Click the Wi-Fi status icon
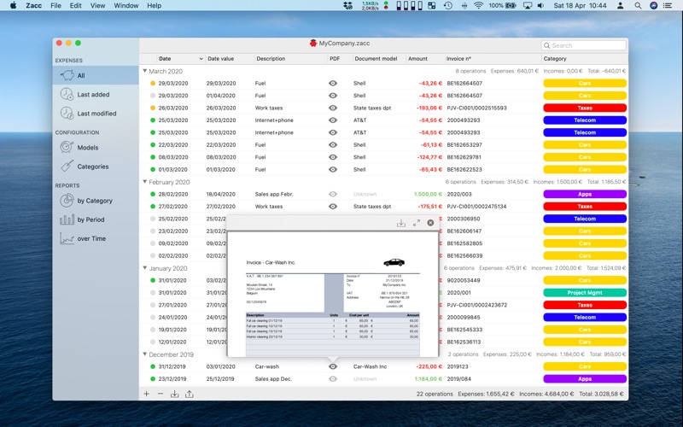The image size is (683, 427). (x=478, y=6)
